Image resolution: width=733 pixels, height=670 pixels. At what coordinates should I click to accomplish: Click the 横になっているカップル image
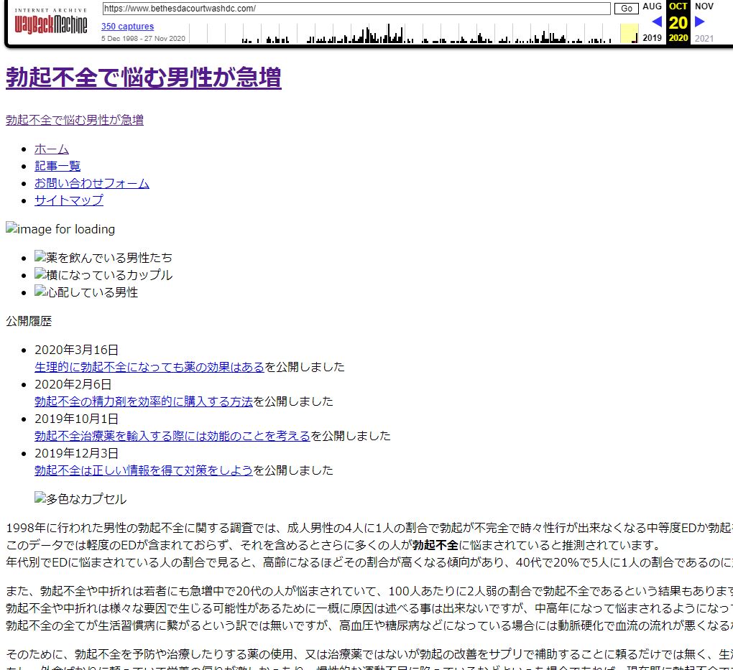[103, 274]
